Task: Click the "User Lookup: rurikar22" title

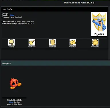Action: [x=78, y=3]
